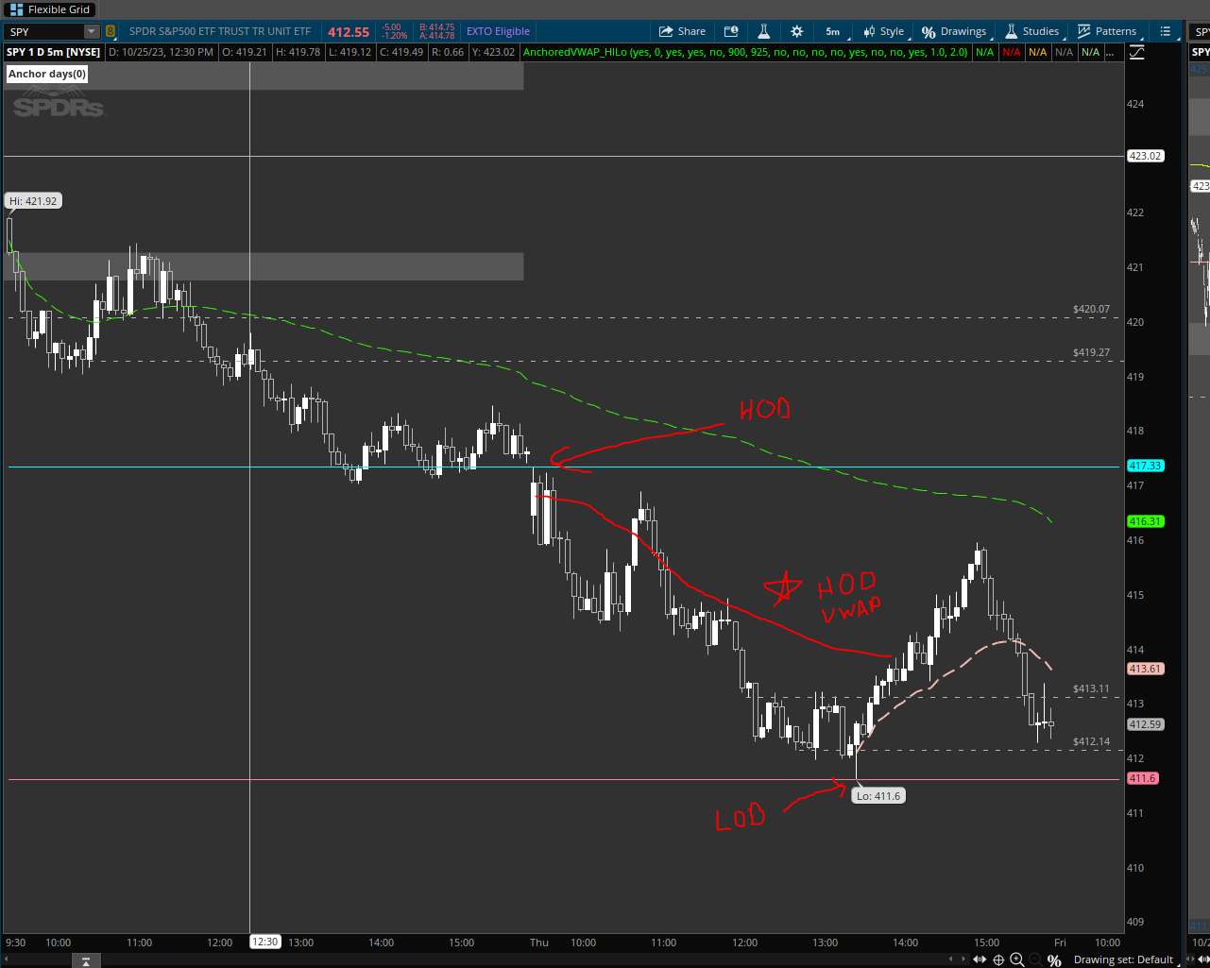
Task: Click the pan crosshair icon at bottom
Action: click(998, 960)
